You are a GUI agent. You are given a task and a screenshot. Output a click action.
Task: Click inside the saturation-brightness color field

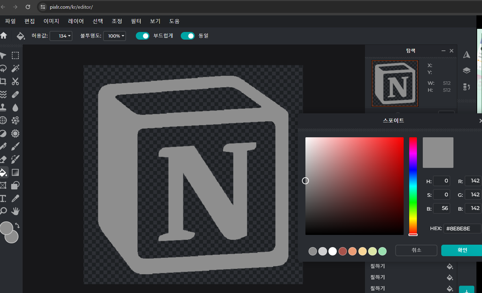(355, 186)
